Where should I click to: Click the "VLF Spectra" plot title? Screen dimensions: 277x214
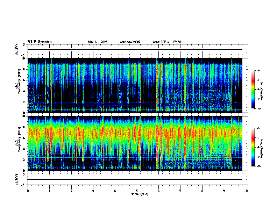coord(40,42)
